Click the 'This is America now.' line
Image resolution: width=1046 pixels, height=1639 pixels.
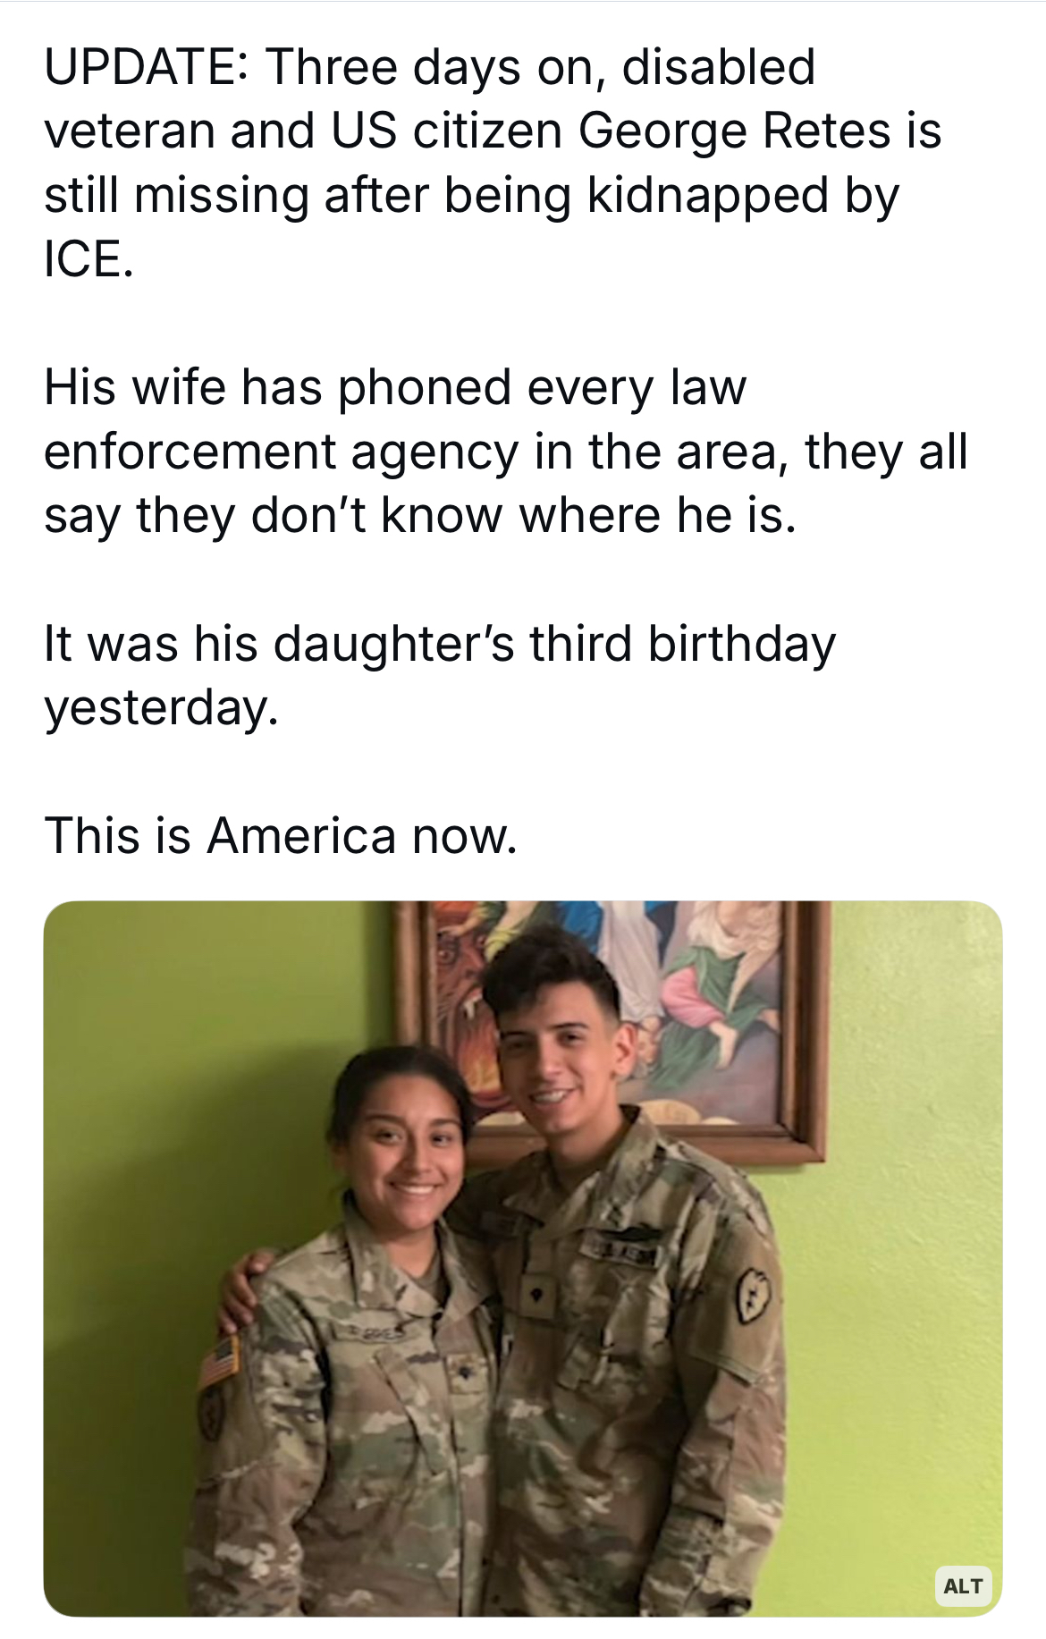(x=281, y=835)
